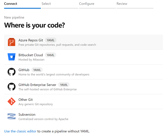Click the Other Git diamond icon
This screenshot has height=138, width=166.
pos(11,102)
